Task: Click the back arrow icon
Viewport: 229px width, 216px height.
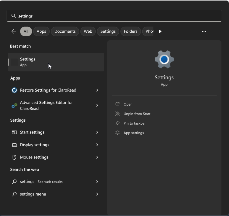Action: coord(14,31)
